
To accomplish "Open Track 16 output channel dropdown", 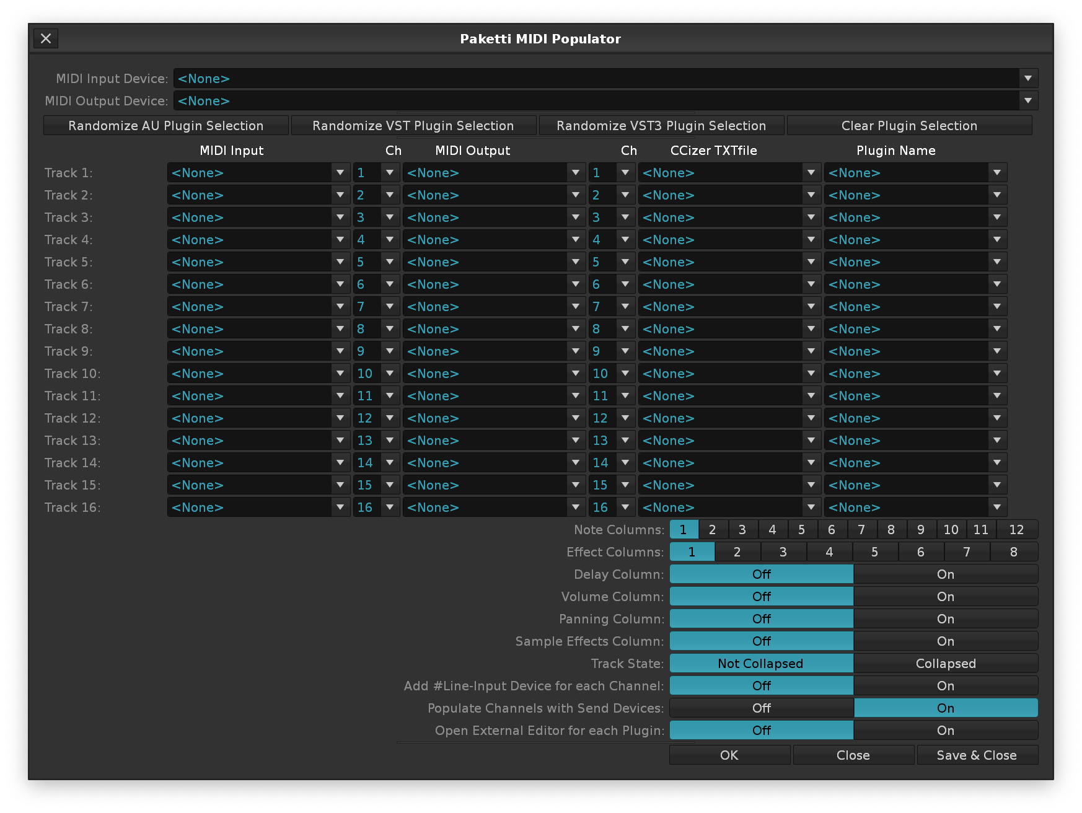I will click(x=612, y=508).
